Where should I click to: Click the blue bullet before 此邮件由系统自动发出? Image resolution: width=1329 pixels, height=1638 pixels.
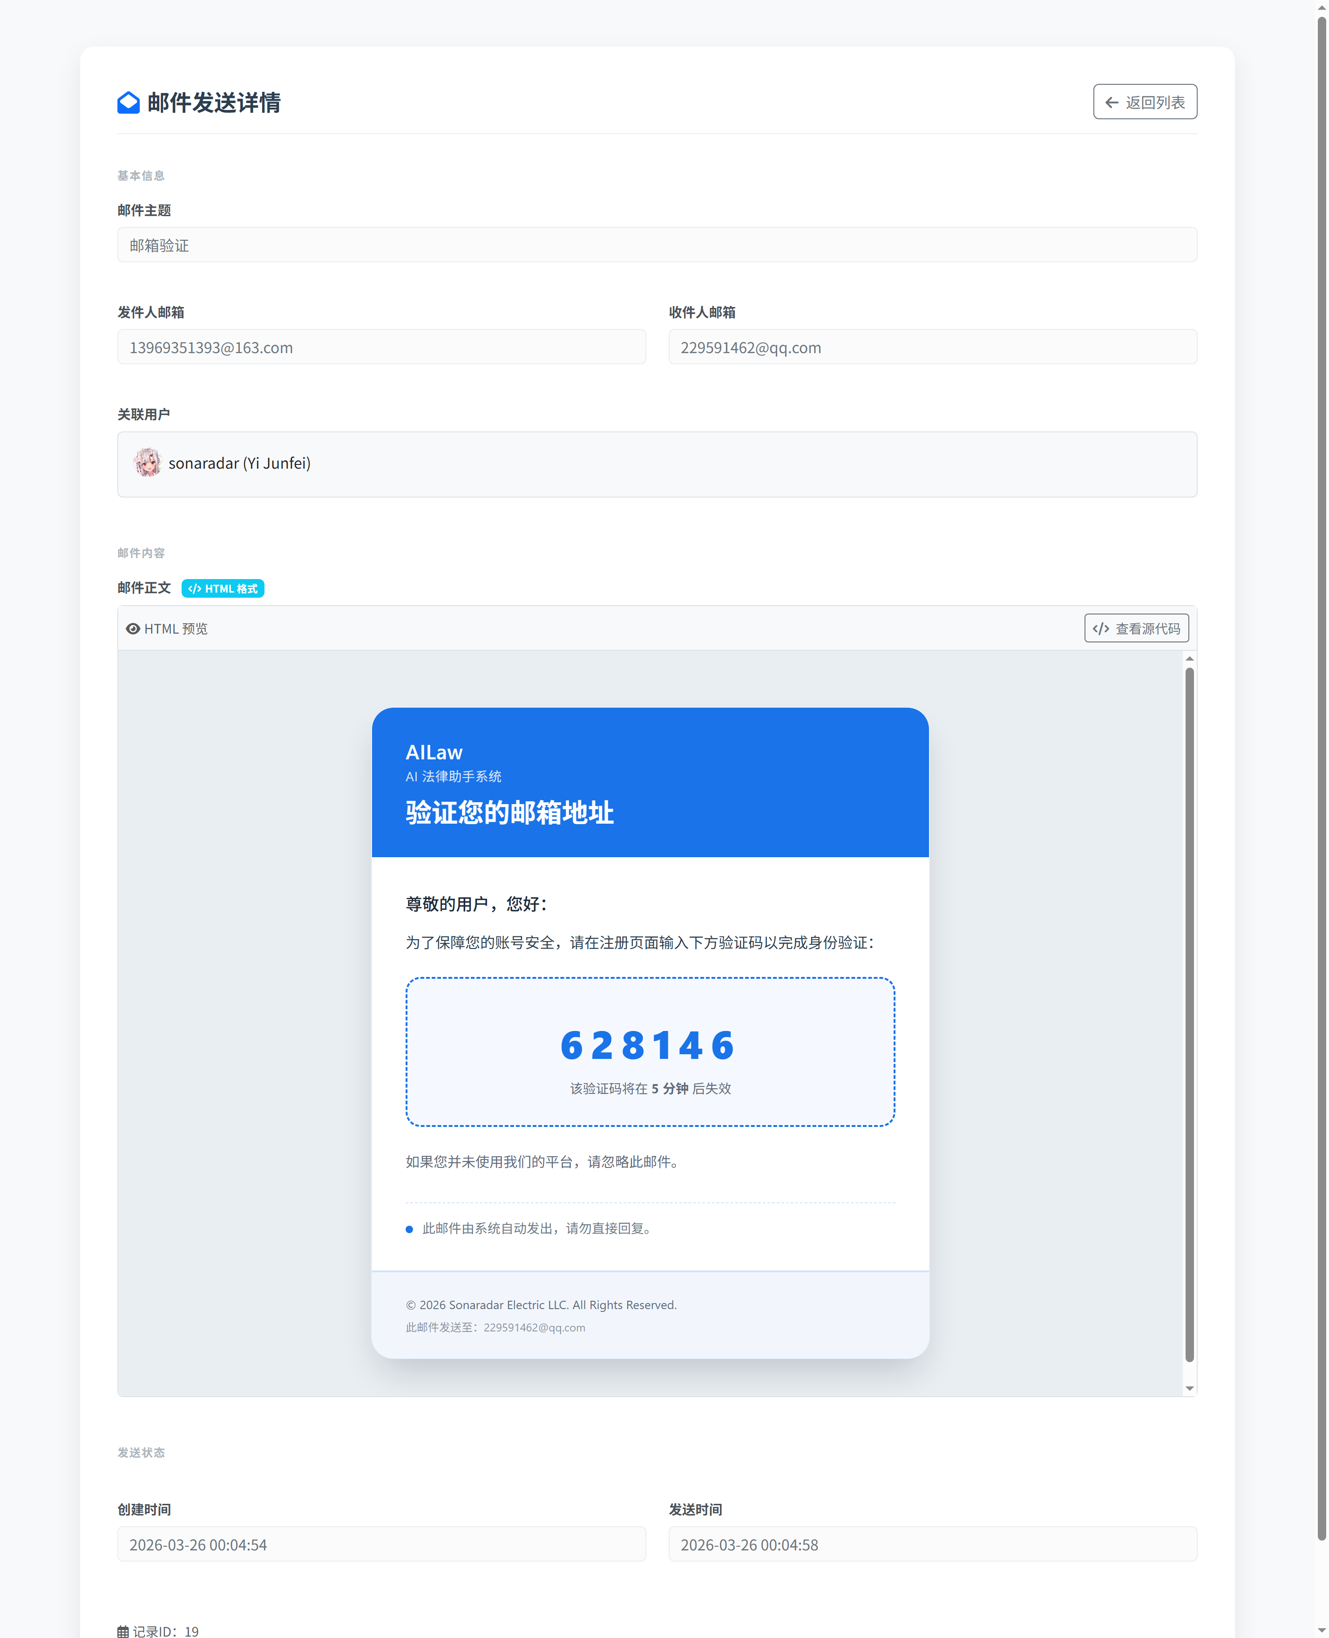[410, 1229]
